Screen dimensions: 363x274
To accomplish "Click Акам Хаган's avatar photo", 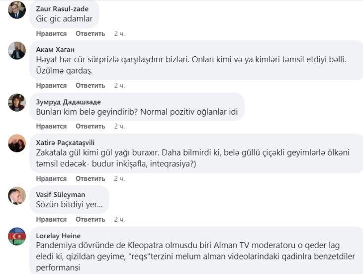I will 17,50.
